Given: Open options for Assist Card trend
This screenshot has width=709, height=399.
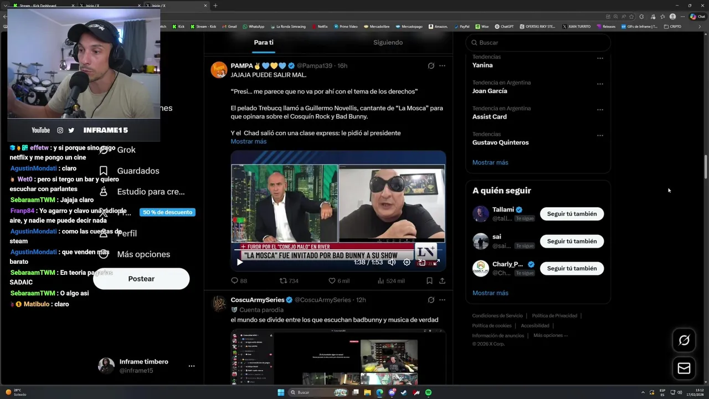Looking at the screenshot, I should tap(600, 110).
